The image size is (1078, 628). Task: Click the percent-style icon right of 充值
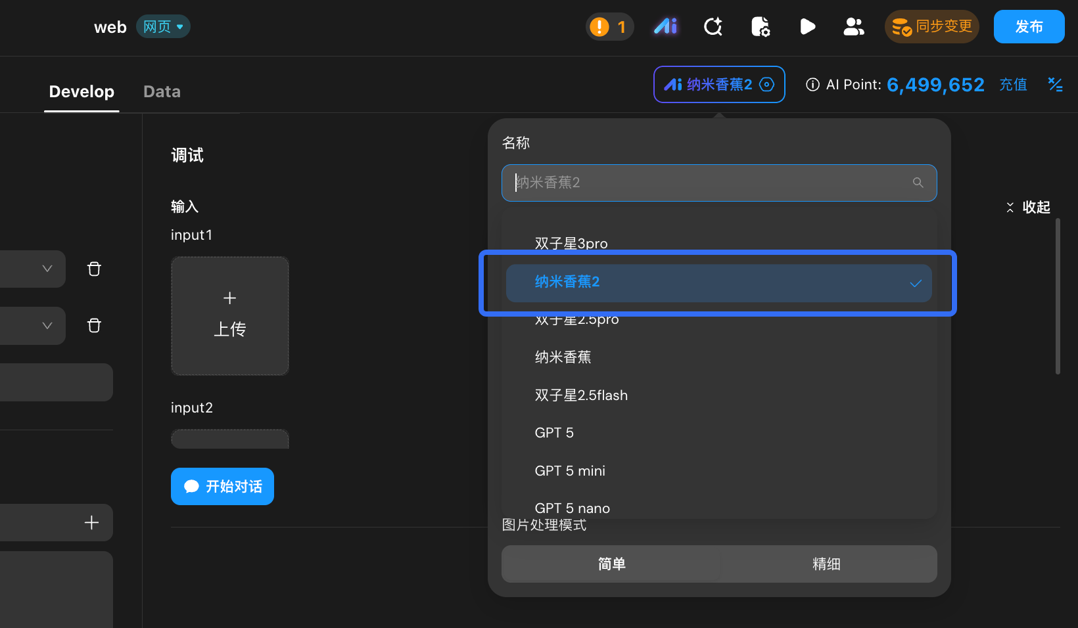[x=1055, y=85]
